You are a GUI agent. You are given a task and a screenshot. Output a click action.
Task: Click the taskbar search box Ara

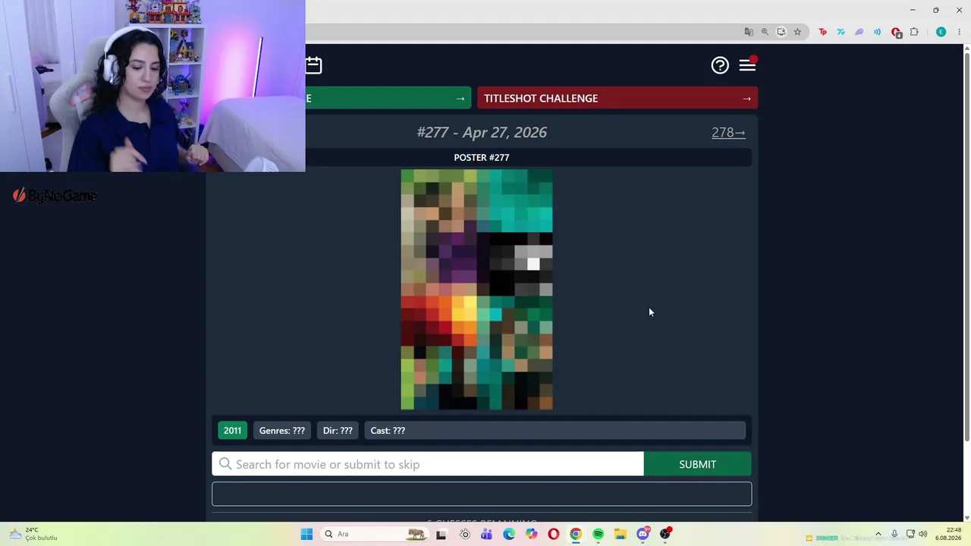click(373, 535)
